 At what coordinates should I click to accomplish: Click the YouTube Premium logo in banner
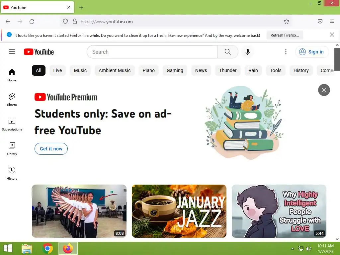66,97
